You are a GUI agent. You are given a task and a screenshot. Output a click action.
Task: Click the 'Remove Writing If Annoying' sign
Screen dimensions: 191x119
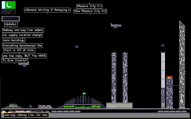pyautogui.click(x=47, y=10)
